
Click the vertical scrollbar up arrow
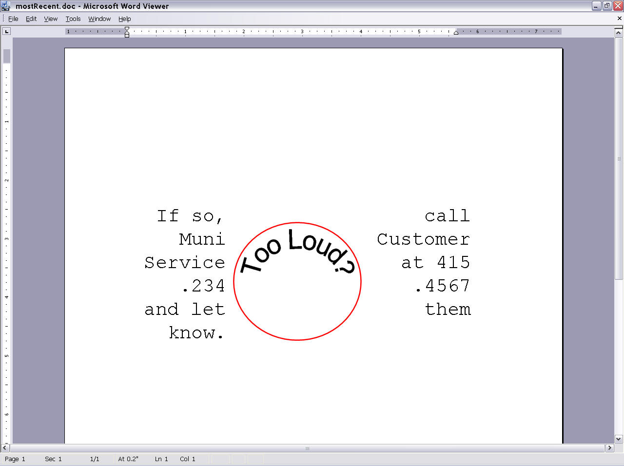619,33
